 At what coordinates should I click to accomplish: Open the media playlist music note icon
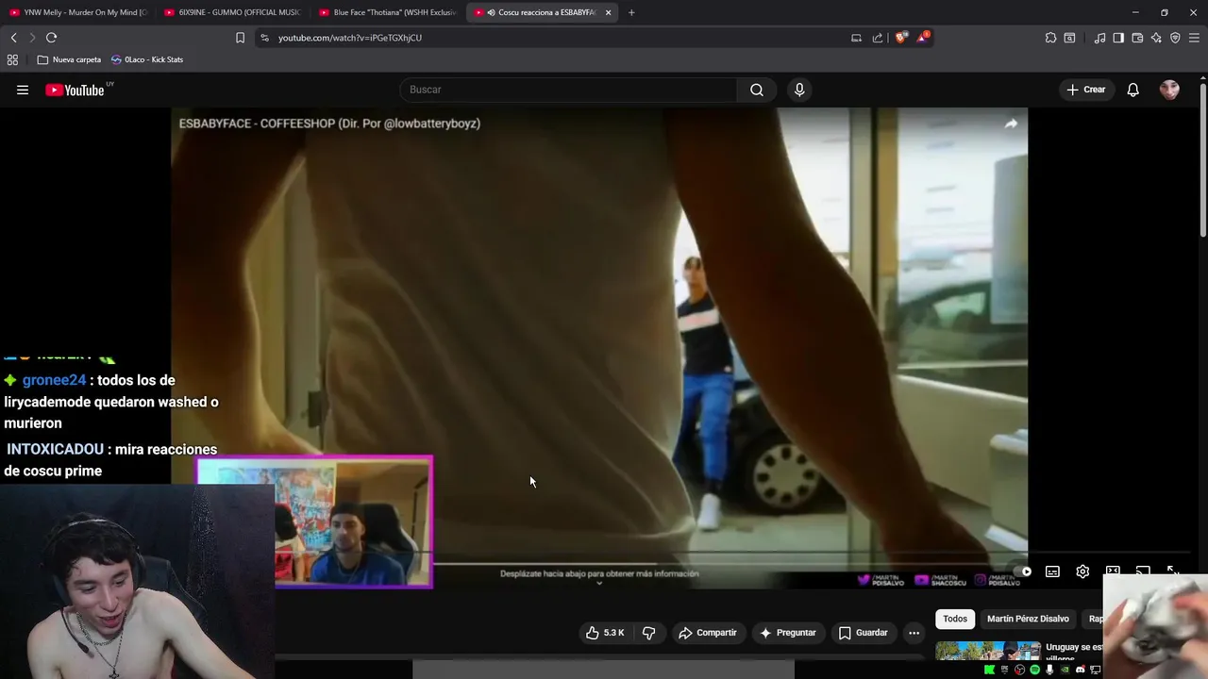tap(1099, 38)
